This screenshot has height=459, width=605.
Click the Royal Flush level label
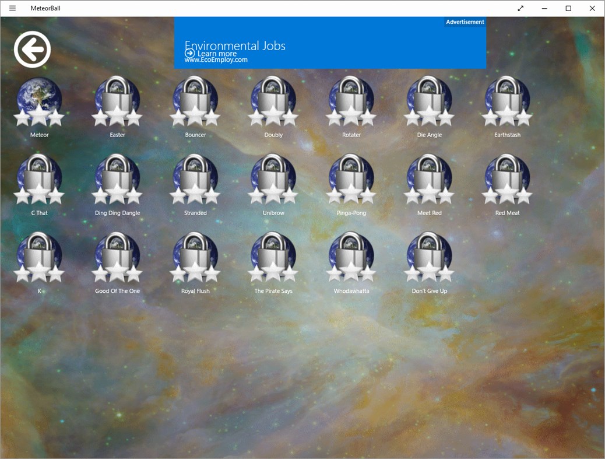[195, 291]
